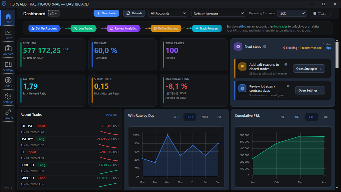
Task: Click the New Trade button
Action: 106,13
